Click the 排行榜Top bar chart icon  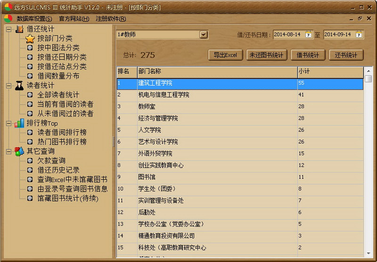tap(19, 123)
